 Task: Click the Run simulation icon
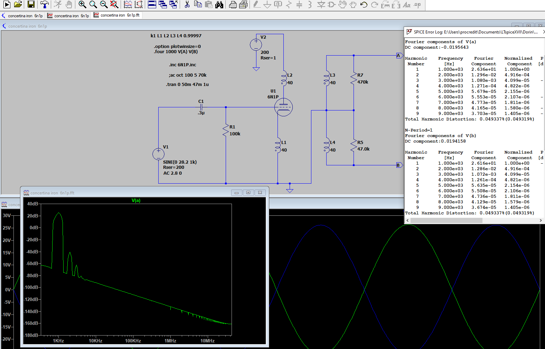pyautogui.click(x=7, y=4)
